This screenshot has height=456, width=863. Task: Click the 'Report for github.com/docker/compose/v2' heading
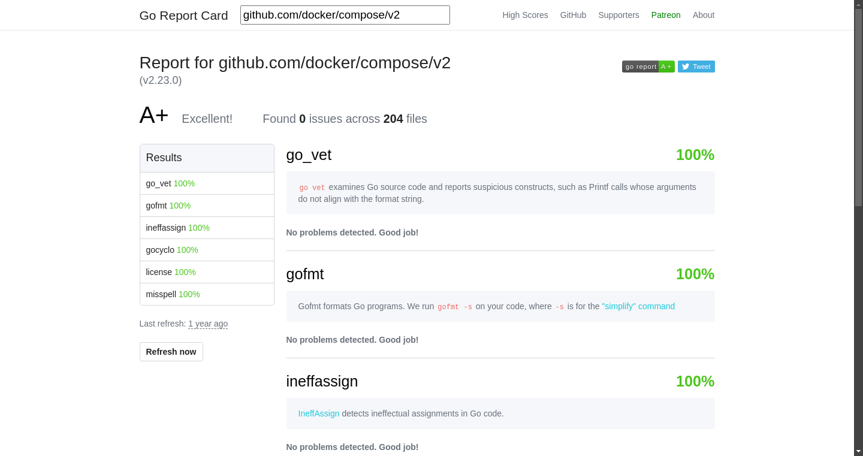point(295,63)
